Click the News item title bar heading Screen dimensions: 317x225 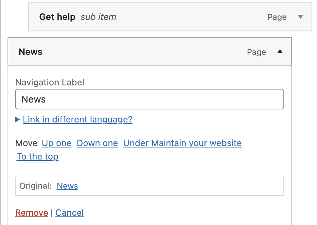click(x=31, y=52)
